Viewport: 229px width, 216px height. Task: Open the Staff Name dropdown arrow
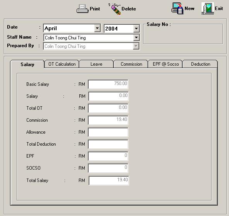coord(136,37)
